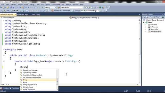Click the Open File folder icon in toolbar
Screen dimensions: 165x93
tap(7, 7)
